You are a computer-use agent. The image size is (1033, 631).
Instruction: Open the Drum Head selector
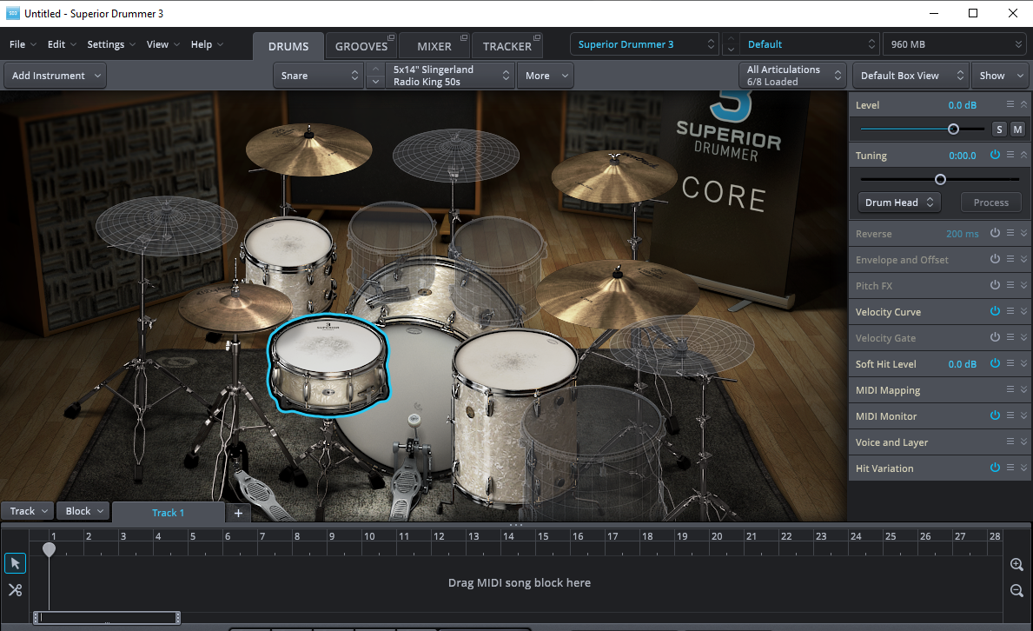coord(898,202)
